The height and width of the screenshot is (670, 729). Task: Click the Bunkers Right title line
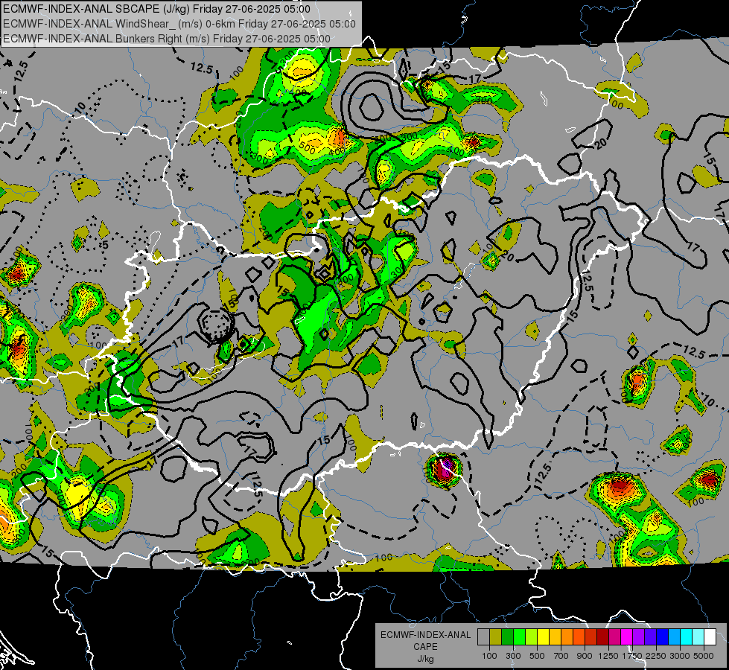point(167,39)
